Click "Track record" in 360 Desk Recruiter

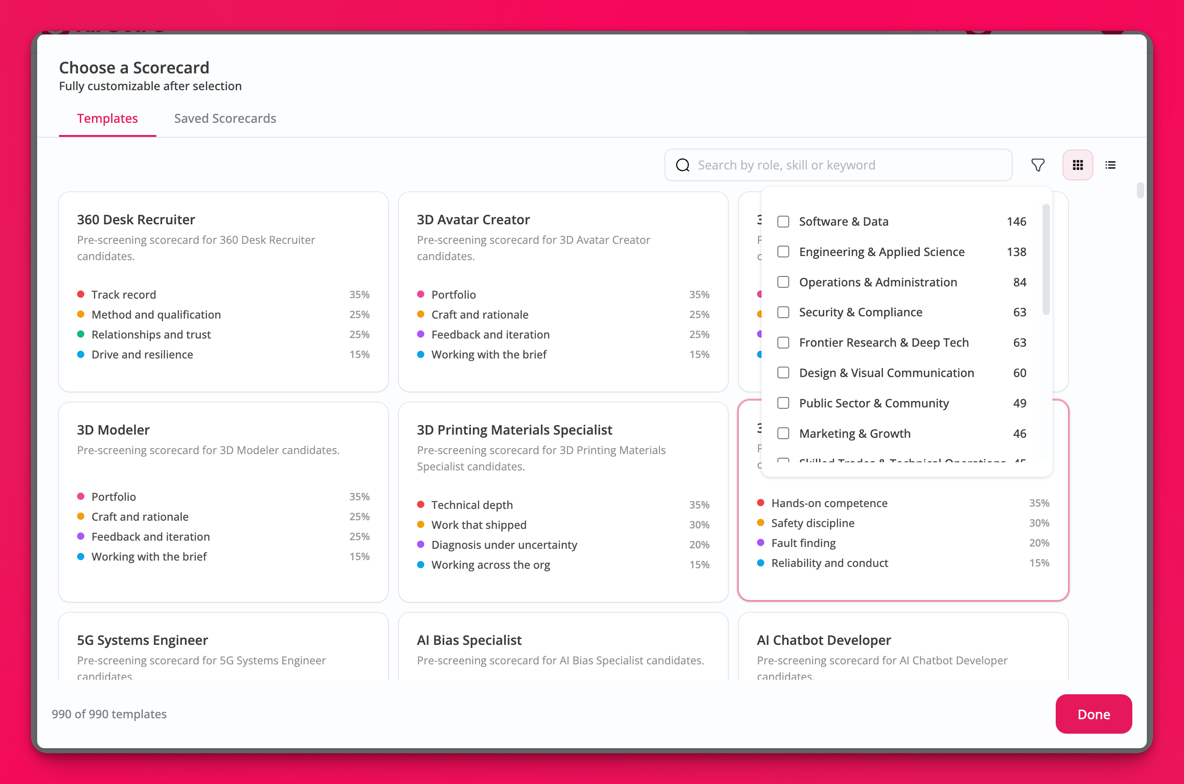pyautogui.click(x=123, y=295)
